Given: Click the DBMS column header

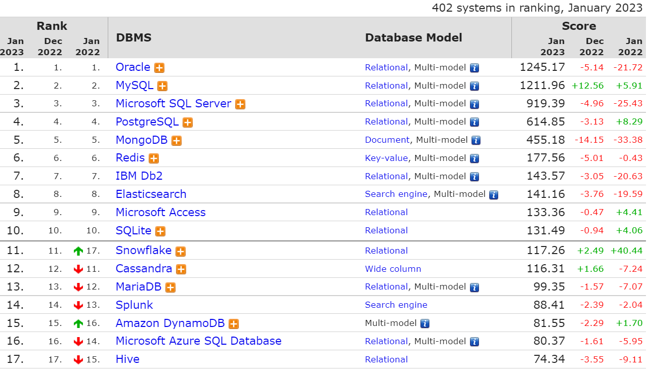Looking at the screenshot, I should [134, 38].
